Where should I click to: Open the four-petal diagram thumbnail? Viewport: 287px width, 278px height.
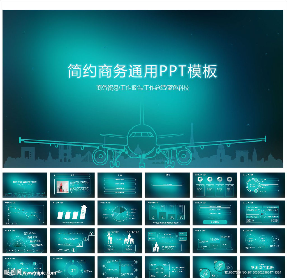(167, 267)
